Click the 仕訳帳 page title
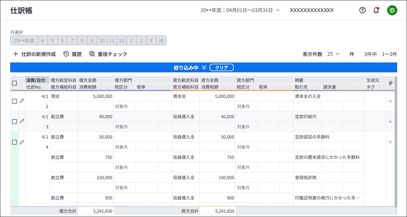 [x=21, y=10]
